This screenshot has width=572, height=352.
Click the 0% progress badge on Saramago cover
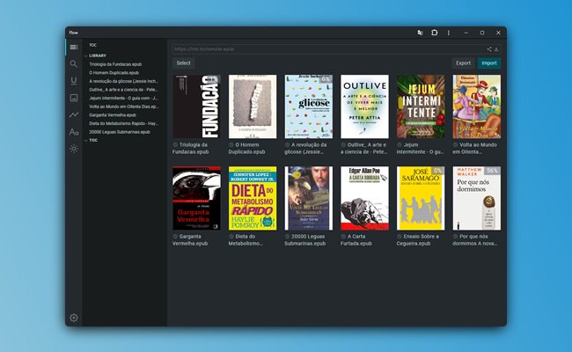(x=437, y=171)
